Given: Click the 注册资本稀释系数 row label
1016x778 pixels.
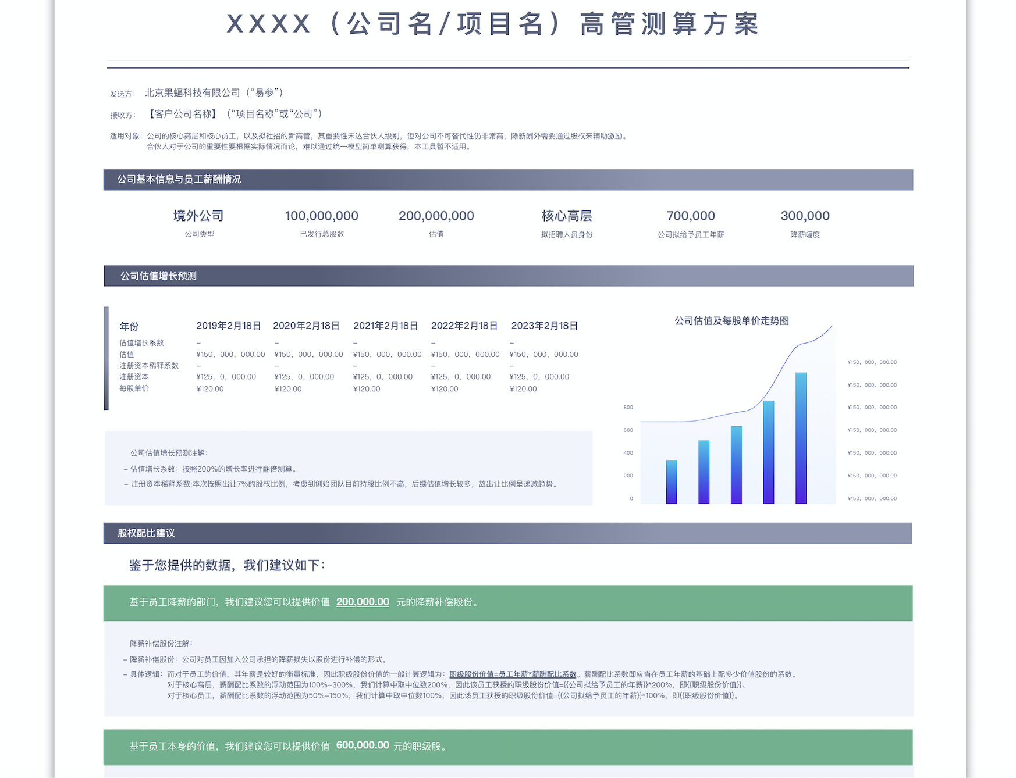Looking at the screenshot, I should pyautogui.click(x=149, y=366).
